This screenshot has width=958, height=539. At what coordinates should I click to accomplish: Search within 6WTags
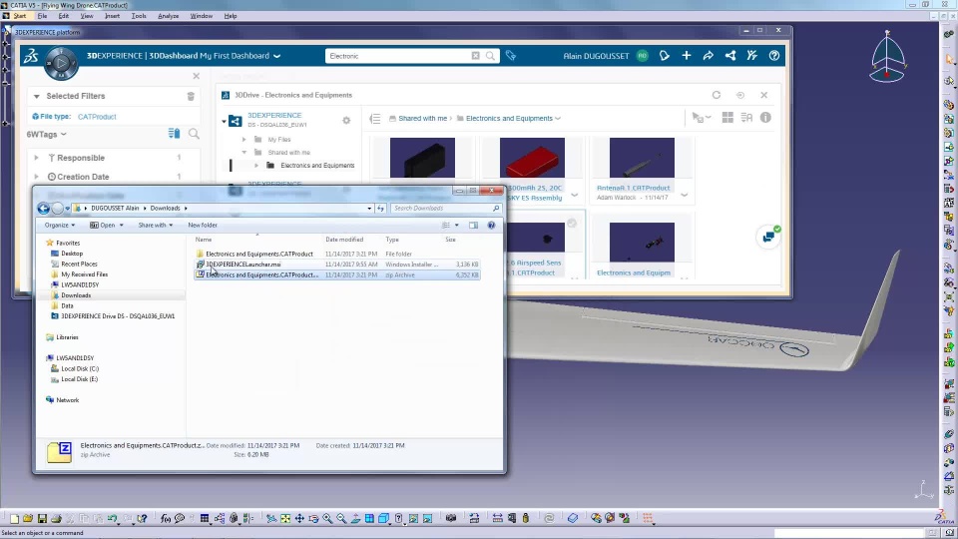tap(194, 134)
